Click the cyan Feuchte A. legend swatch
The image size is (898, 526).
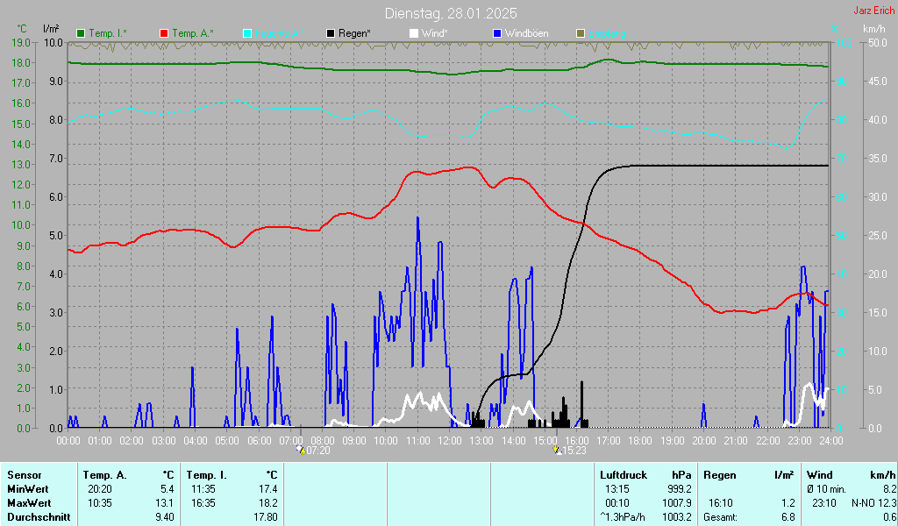pyautogui.click(x=247, y=34)
